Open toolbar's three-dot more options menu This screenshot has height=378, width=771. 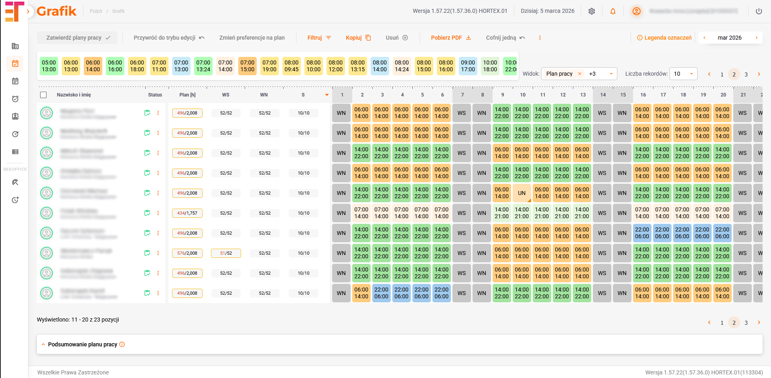click(x=540, y=38)
